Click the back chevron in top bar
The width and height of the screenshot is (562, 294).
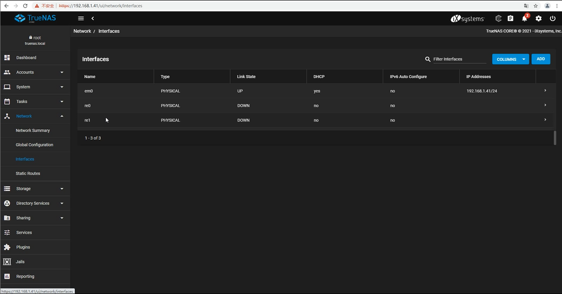coord(92,18)
